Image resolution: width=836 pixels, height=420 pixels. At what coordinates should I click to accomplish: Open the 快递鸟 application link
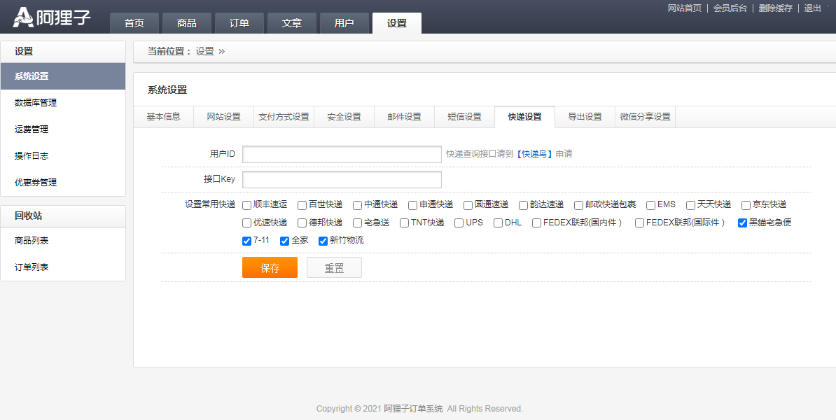535,154
